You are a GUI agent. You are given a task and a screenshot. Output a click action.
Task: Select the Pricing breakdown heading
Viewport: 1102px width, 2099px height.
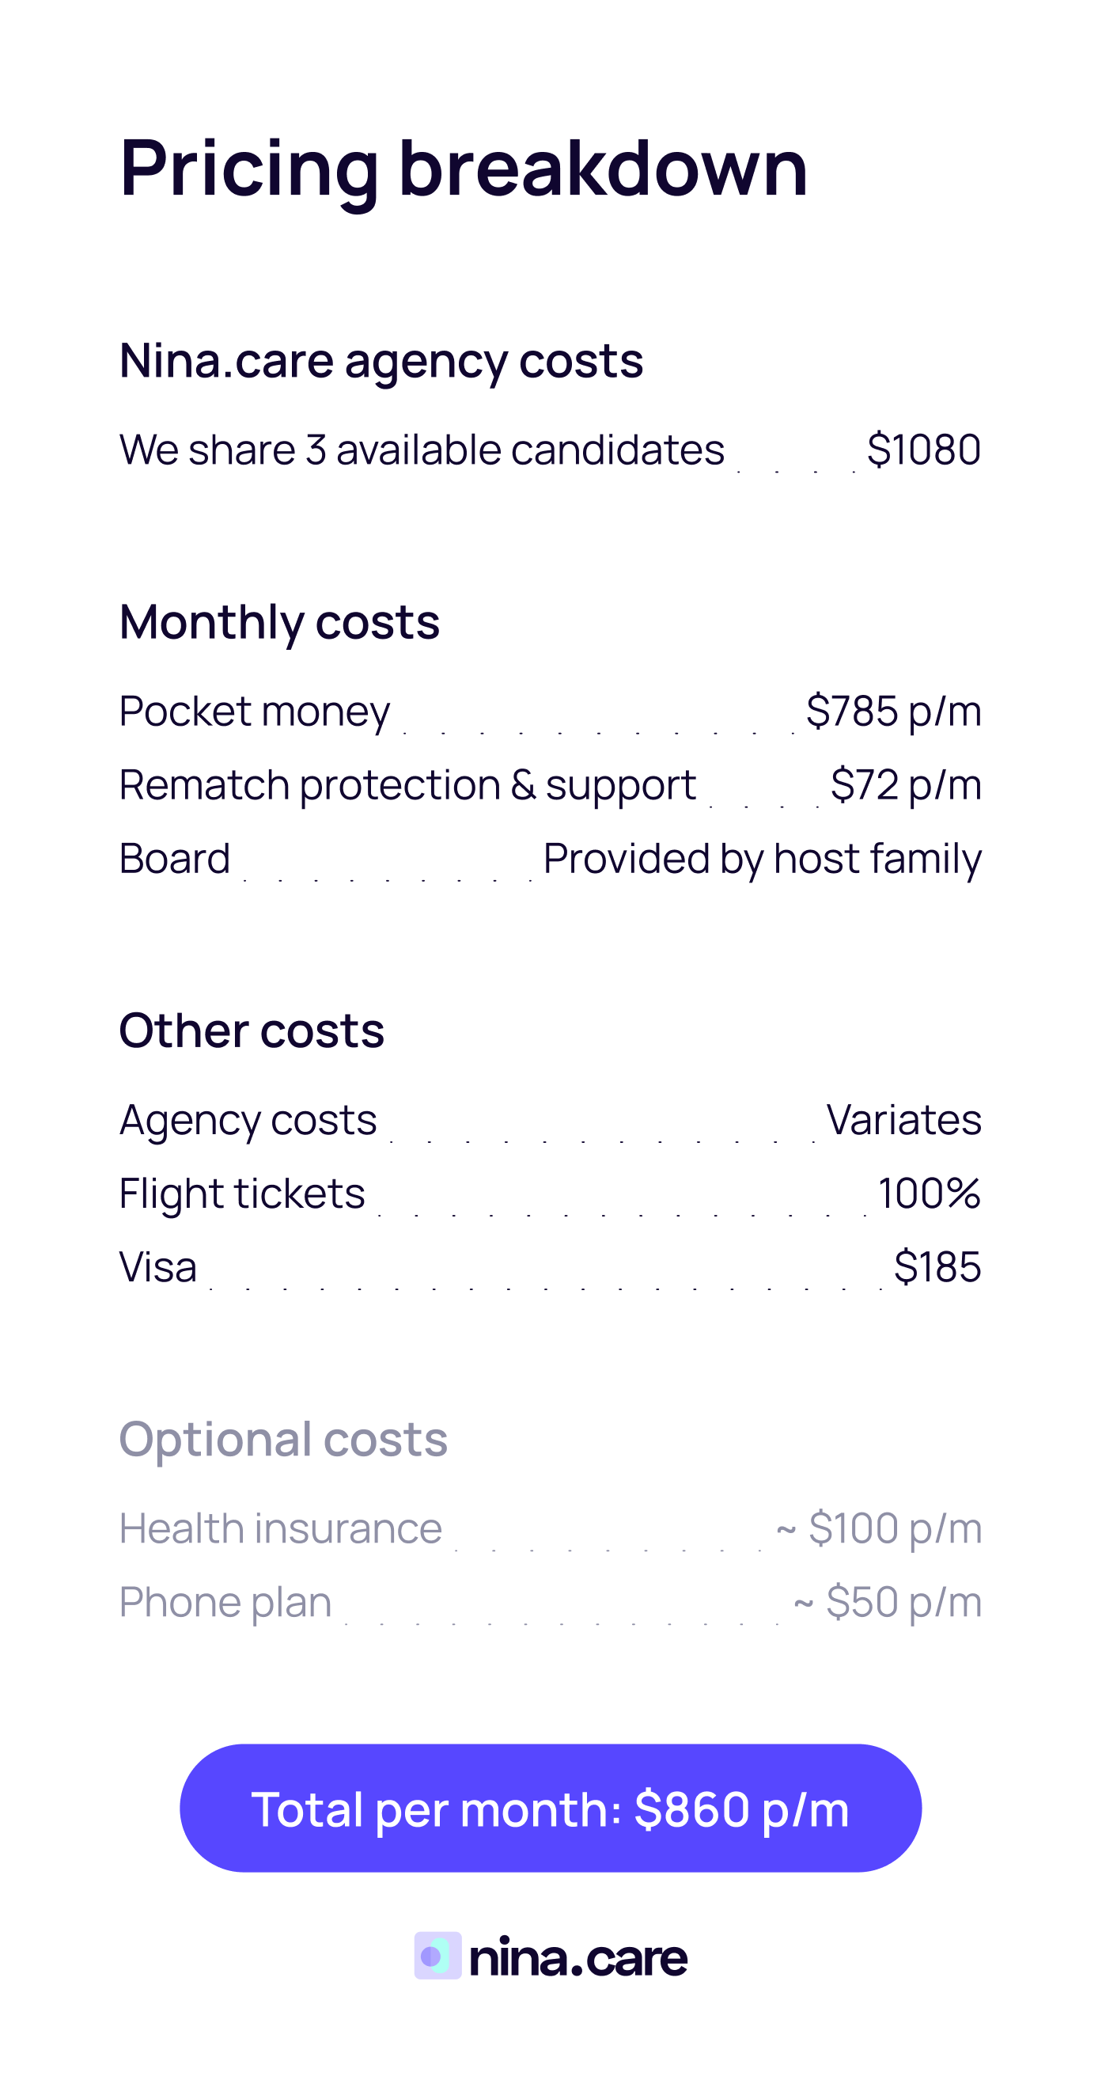[464, 169]
